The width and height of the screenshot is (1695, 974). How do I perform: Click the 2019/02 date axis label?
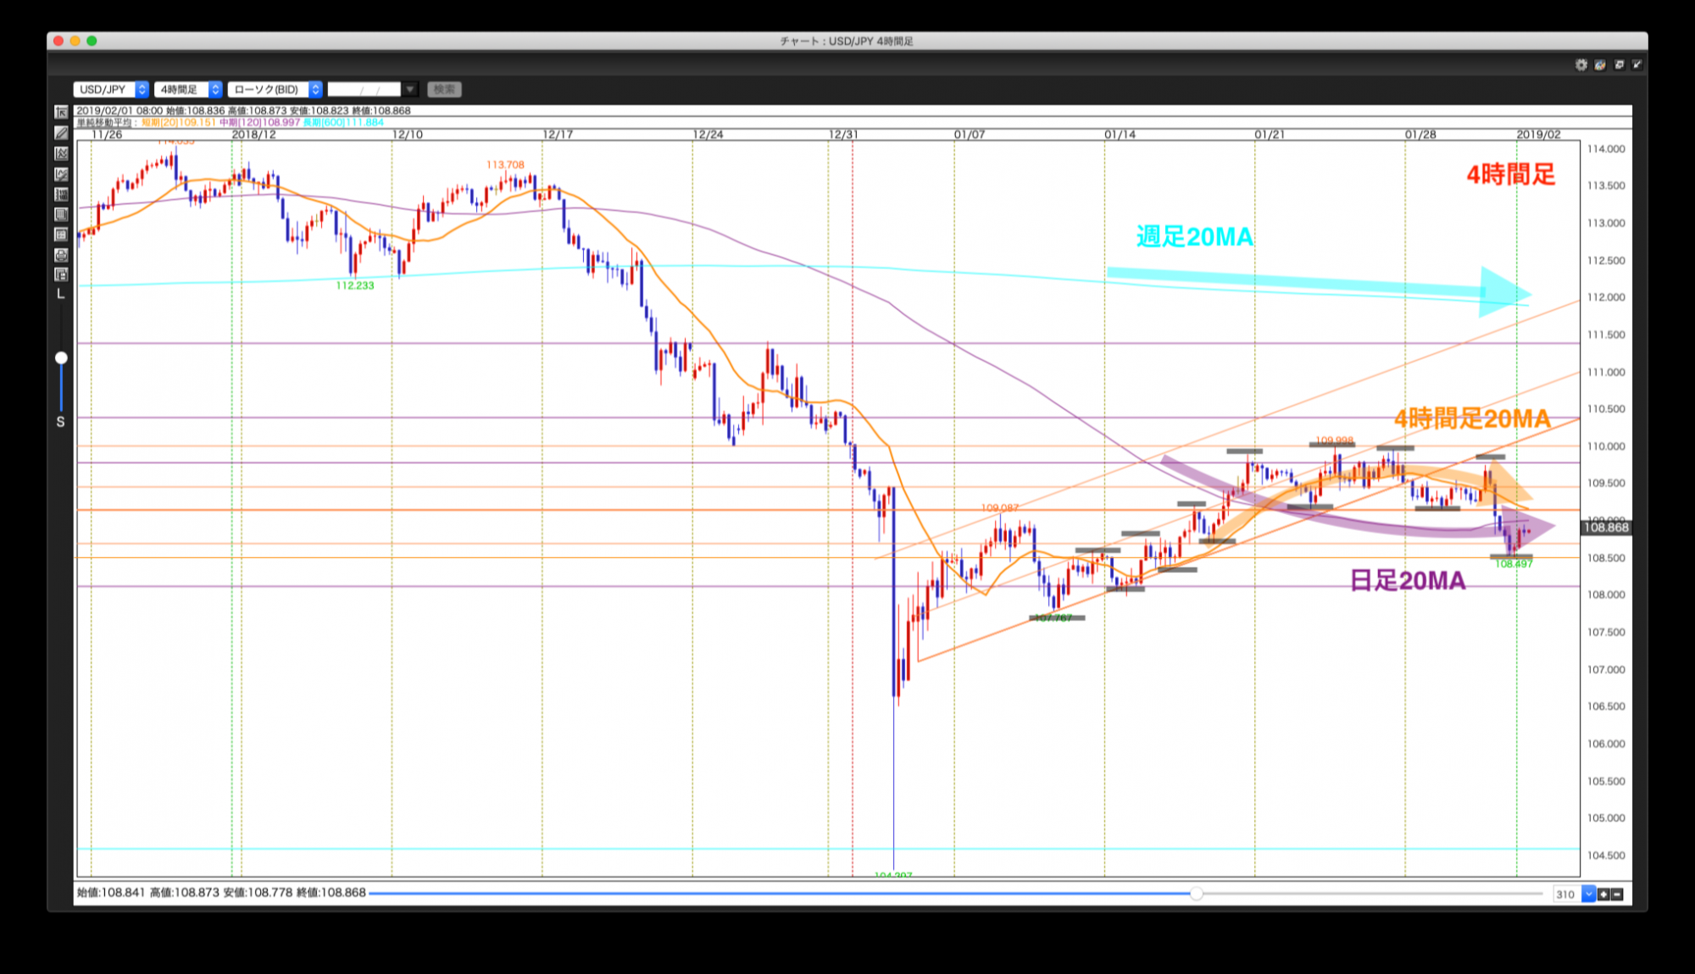click(1538, 135)
